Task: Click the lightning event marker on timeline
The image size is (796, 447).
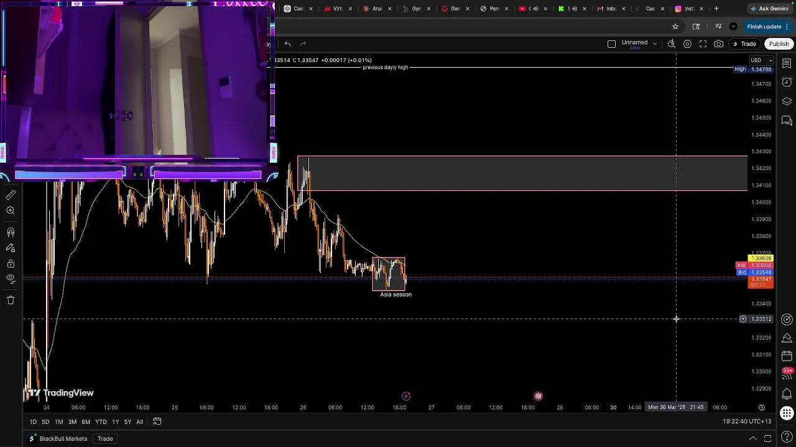Action: [x=406, y=396]
